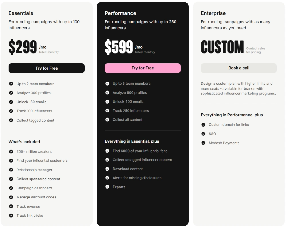Click the $299 monthly price
The image size is (287, 229).
click(23, 47)
